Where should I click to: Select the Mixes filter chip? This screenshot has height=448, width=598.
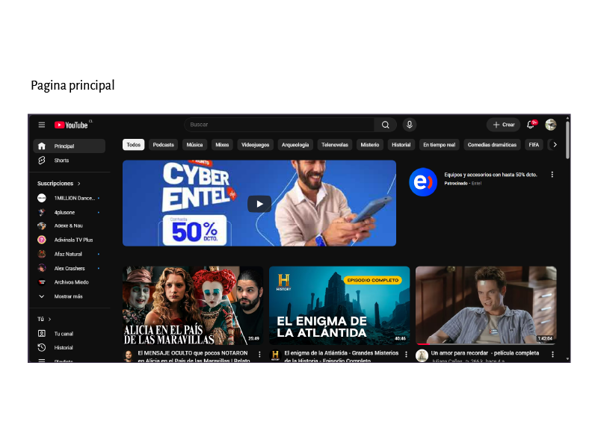point(222,145)
